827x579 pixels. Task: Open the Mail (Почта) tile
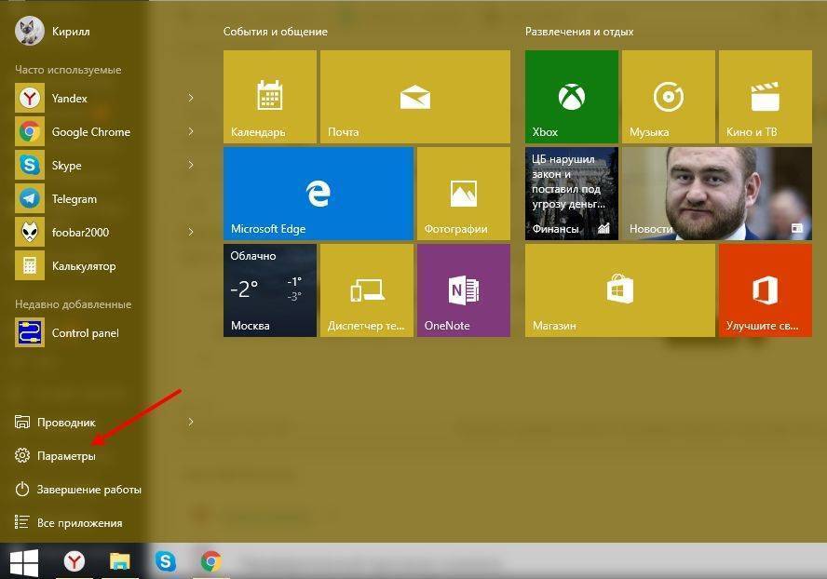pyautogui.click(x=414, y=96)
